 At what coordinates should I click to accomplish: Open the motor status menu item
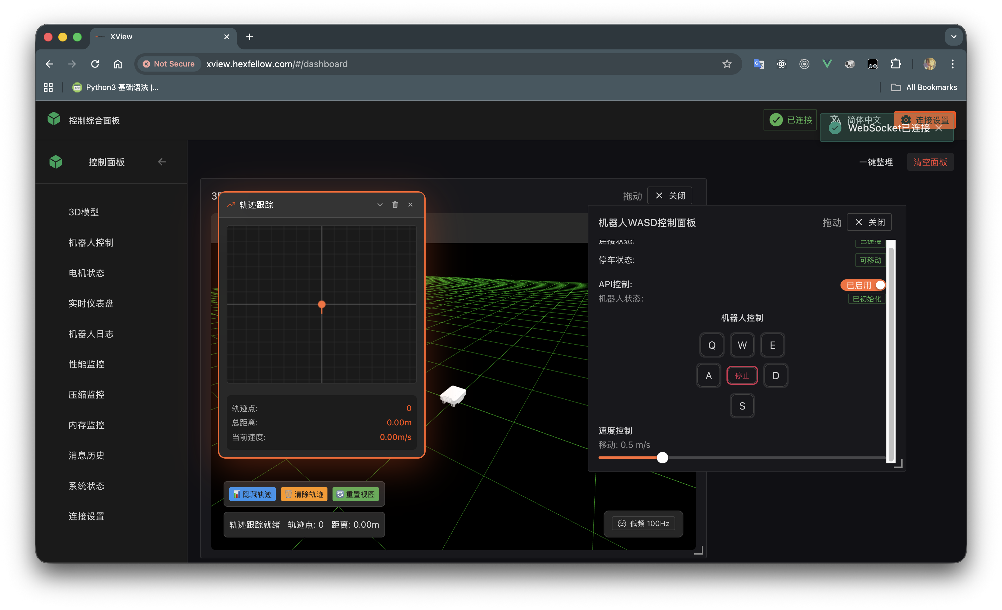coord(86,273)
